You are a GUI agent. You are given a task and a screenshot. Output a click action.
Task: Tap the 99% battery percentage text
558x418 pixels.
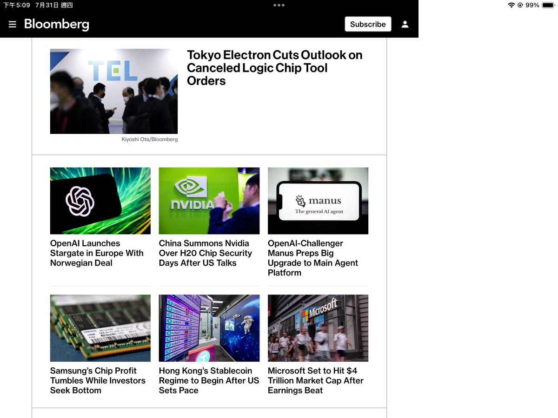click(x=532, y=5)
